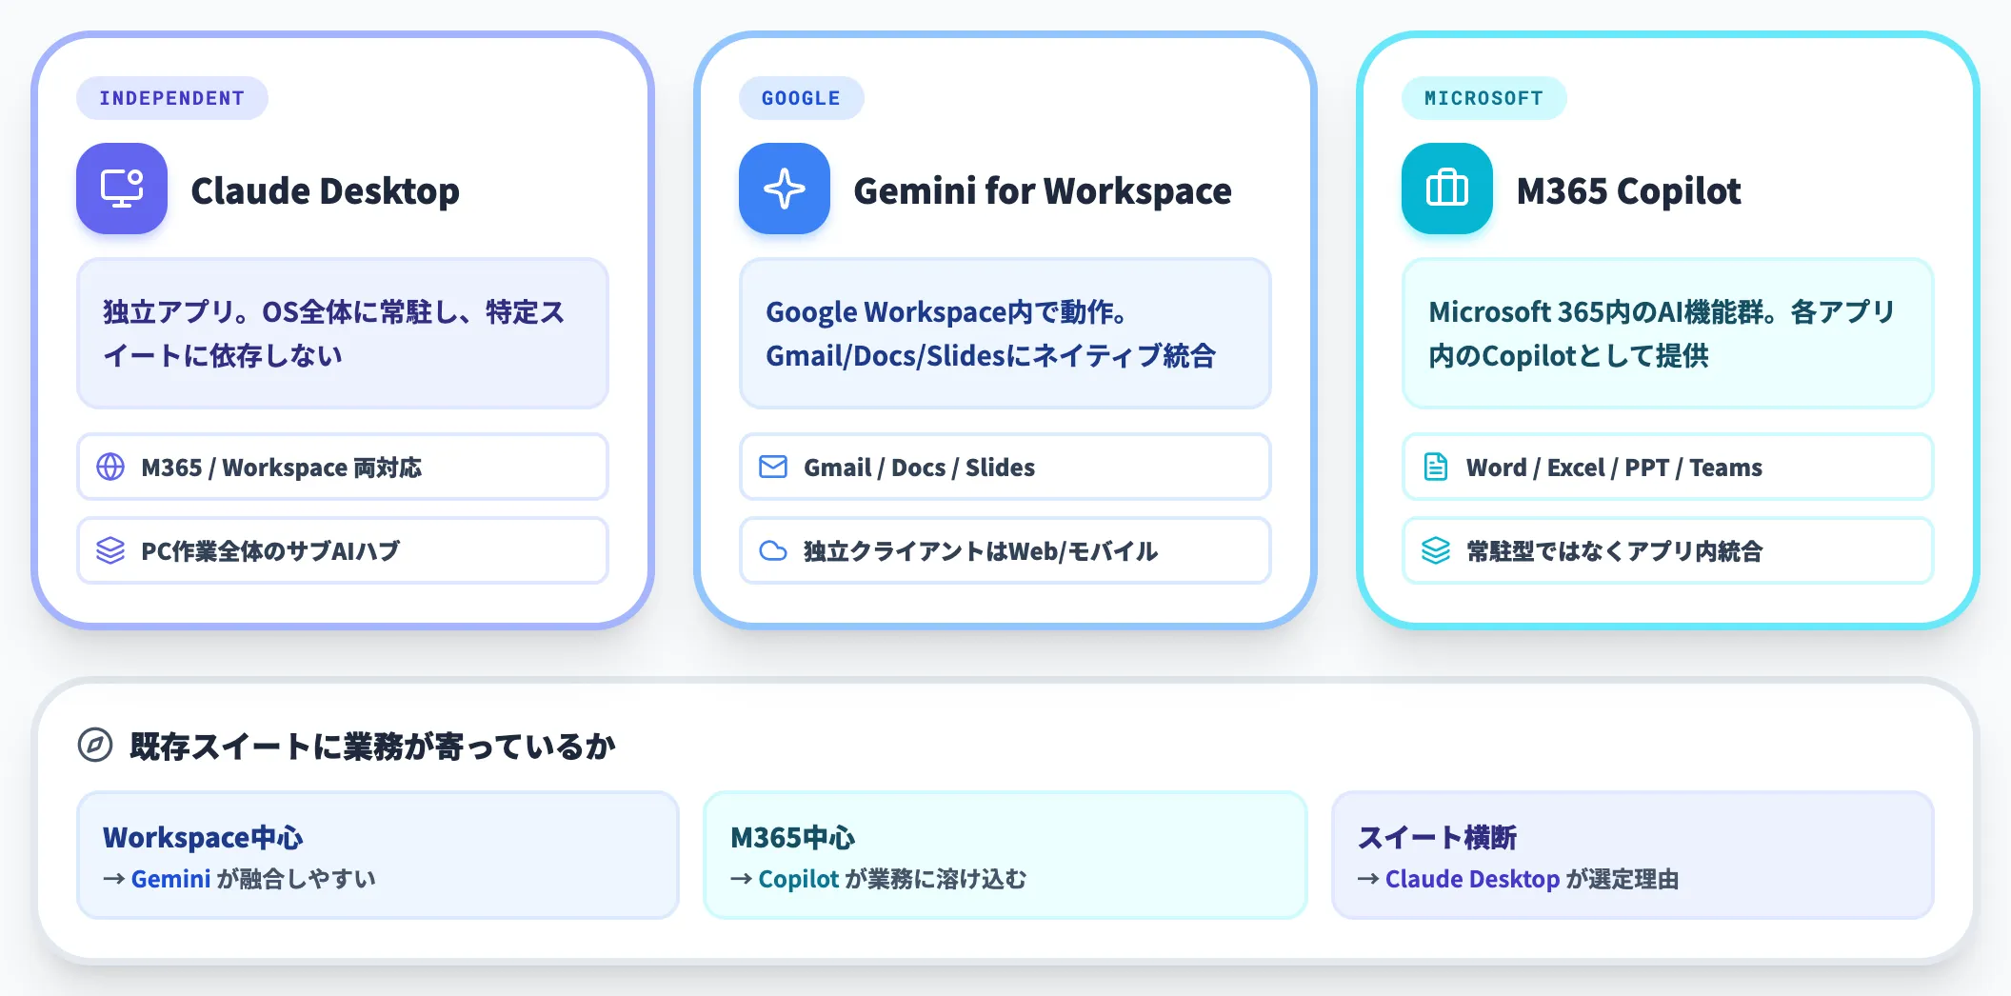2011x996 pixels.
Task: Click the Claude Desktop monitor icon
Action: coord(122,189)
